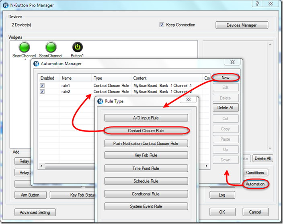Image resolution: width=283 pixels, height=224 pixels.
Task: Click the Rule Type dialog logo icon
Action: pyautogui.click(x=100, y=101)
